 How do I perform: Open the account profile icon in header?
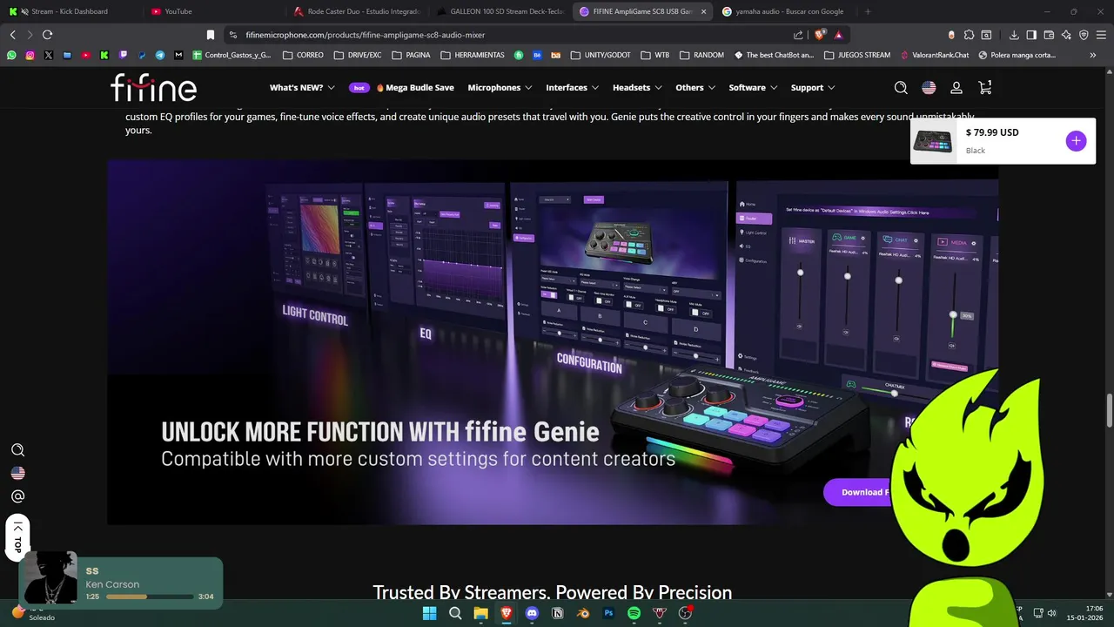[956, 88]
